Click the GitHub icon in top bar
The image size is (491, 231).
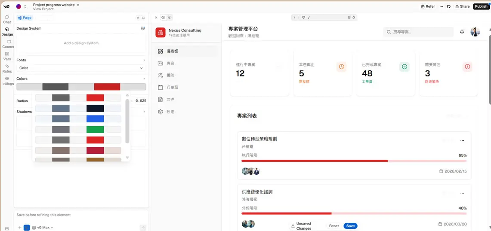(448, 6)
